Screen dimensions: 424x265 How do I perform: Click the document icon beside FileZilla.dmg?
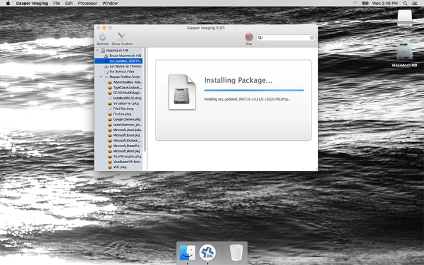(110, 109)
